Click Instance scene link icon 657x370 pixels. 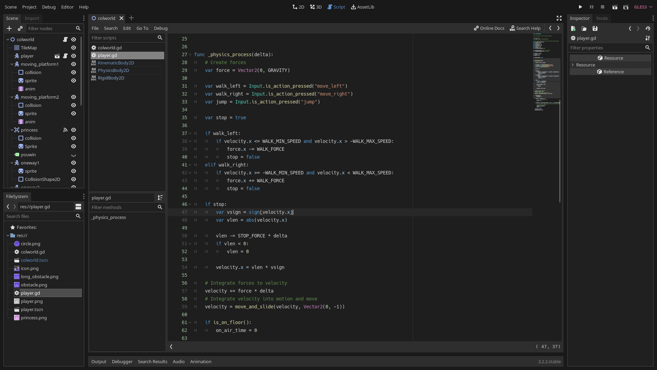20,28
